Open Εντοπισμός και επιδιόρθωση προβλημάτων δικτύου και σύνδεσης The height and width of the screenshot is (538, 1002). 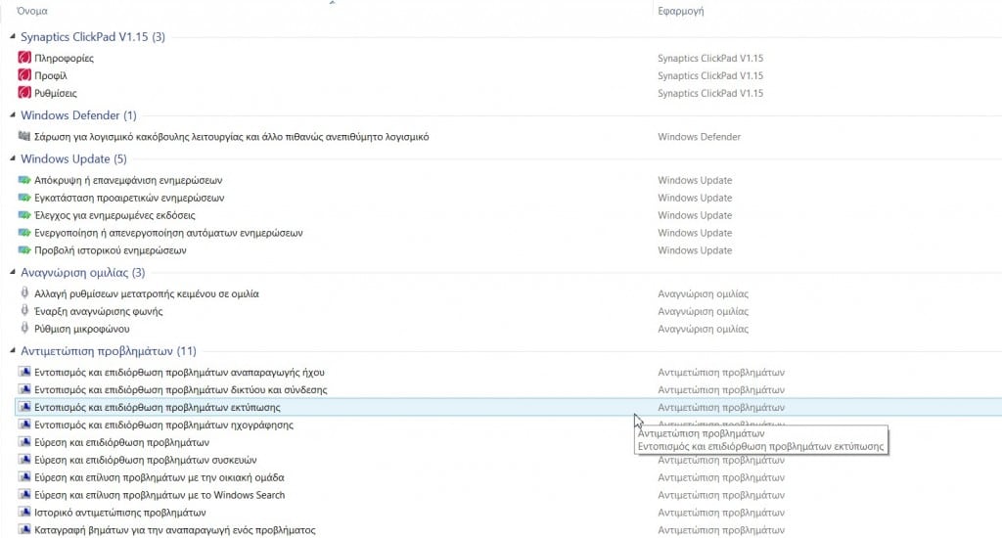[x=181, y=389]
